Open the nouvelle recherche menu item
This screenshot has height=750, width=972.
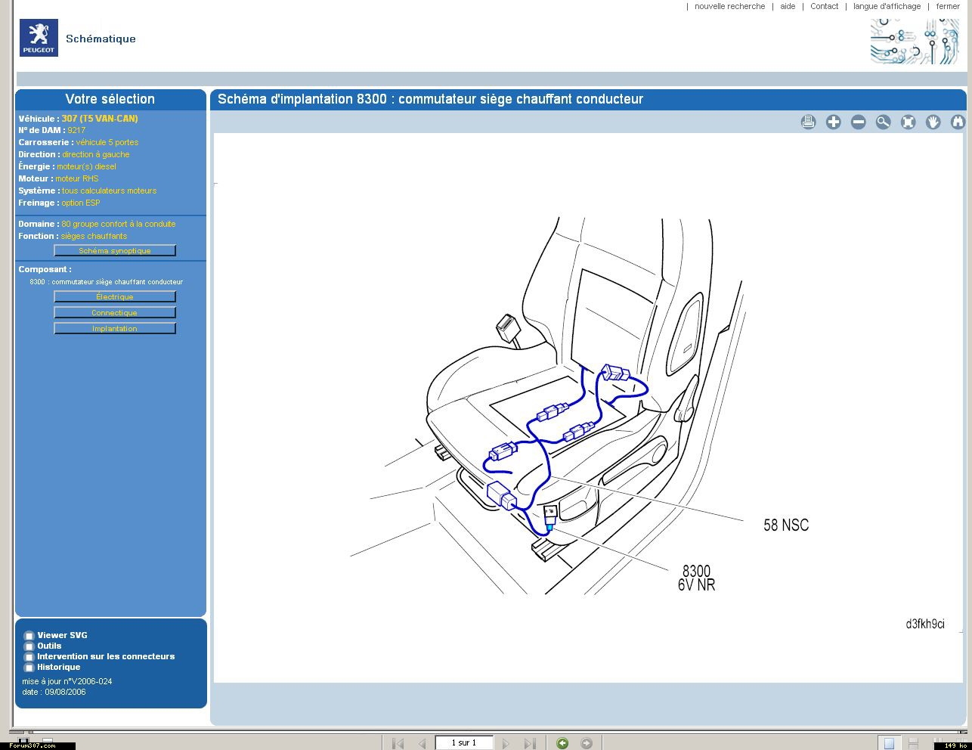[729, 6]
